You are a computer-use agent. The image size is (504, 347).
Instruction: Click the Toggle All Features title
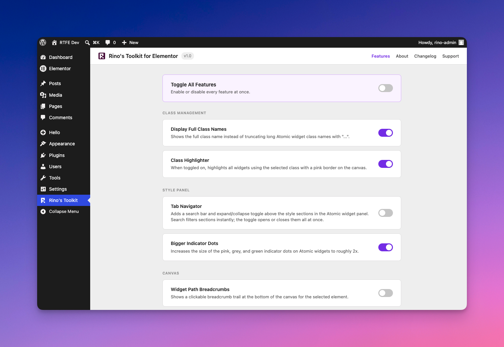[193, 85]
